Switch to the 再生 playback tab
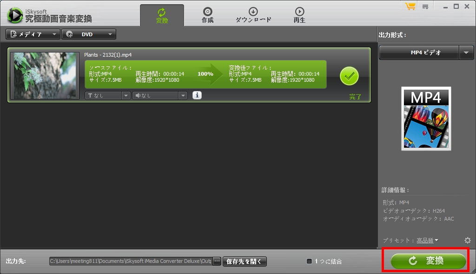Viewport: 476px width, 274px height. point(299,16)
